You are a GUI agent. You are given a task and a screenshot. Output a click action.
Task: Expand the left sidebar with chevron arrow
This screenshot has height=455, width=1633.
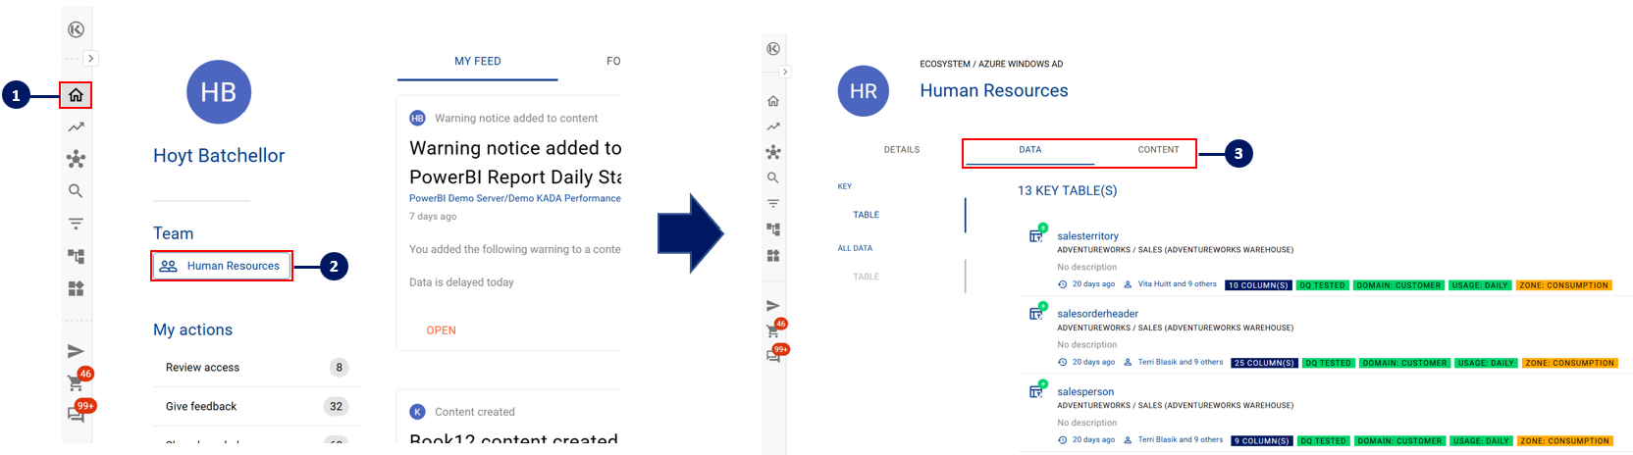[x=90, y=59]
